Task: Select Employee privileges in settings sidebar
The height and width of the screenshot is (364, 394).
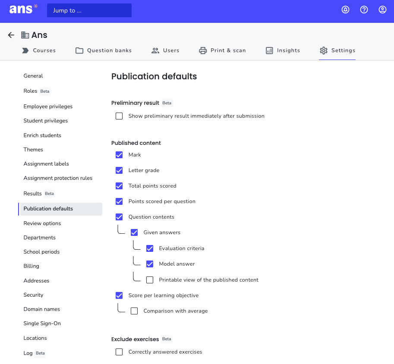Action: [x=48, y=107]
